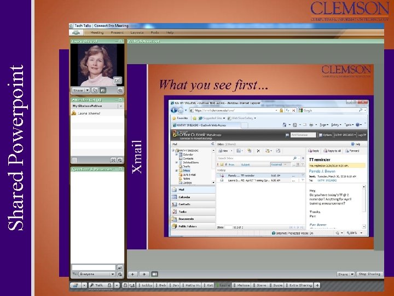
Task: Select Inbox folder in Outlook tree
Action: click(187, 170)
